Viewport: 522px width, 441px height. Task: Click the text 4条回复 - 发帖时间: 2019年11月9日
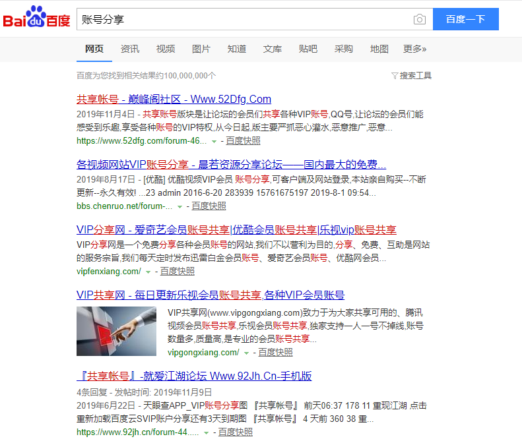144,392
